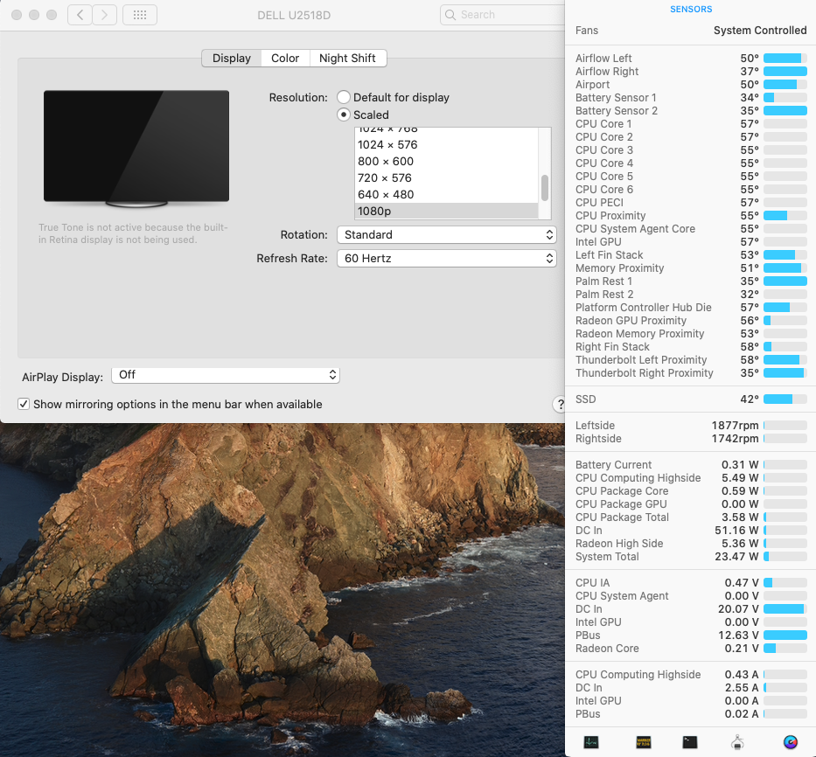
Task: Switch to the Color tab
Action: tap(285, 58)
